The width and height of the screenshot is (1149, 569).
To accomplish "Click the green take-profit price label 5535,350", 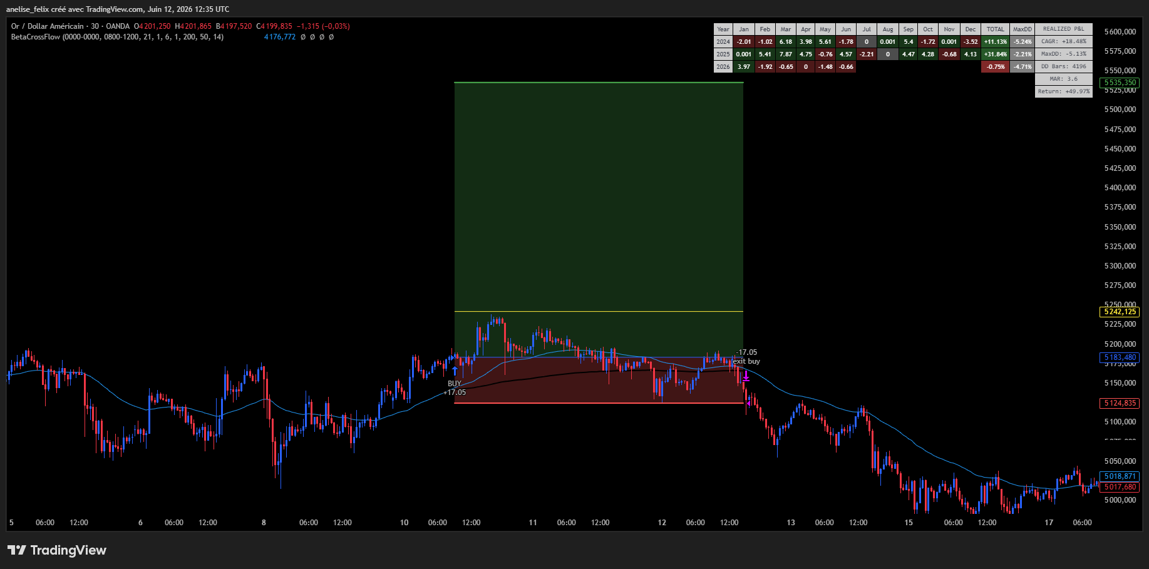I will click(1120, 83).
